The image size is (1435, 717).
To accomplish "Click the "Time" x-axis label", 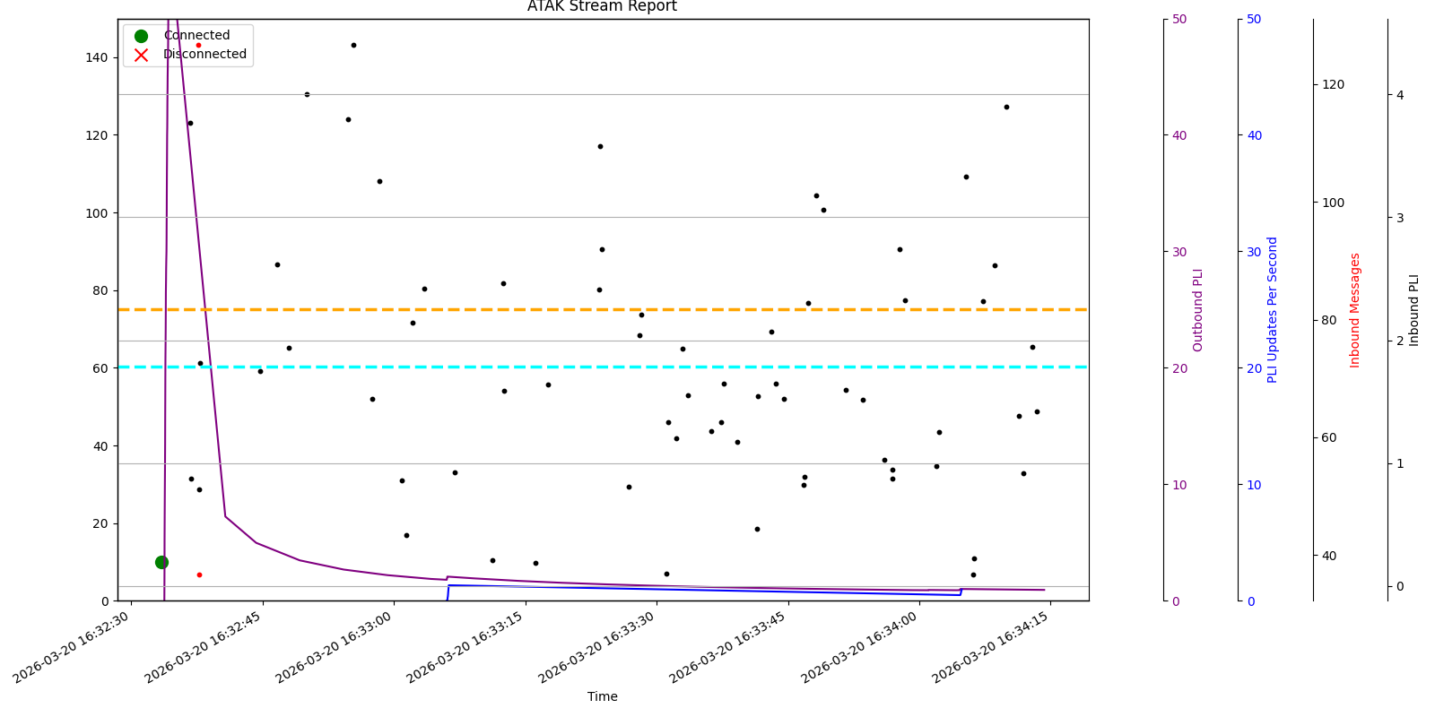I will [602, 696].
